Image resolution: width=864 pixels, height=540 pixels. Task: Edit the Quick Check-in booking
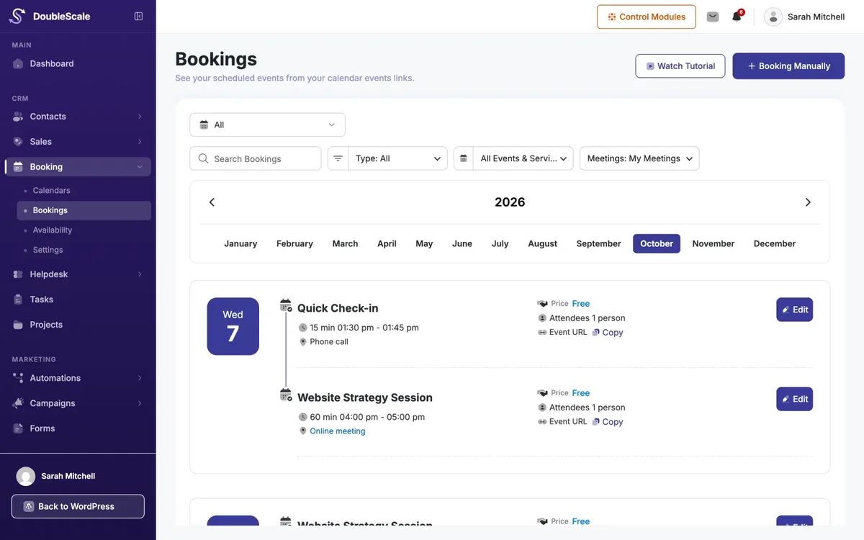click(x=794, y=310)
